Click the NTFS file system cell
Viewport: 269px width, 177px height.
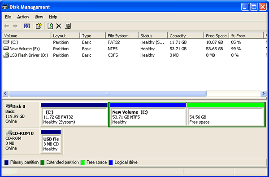[x=113, y=49]
